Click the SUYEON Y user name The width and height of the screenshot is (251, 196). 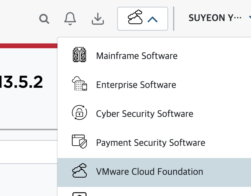tap(215, 18)
